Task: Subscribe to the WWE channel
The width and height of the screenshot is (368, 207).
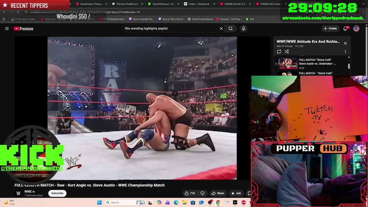Action: pos(57,193)
